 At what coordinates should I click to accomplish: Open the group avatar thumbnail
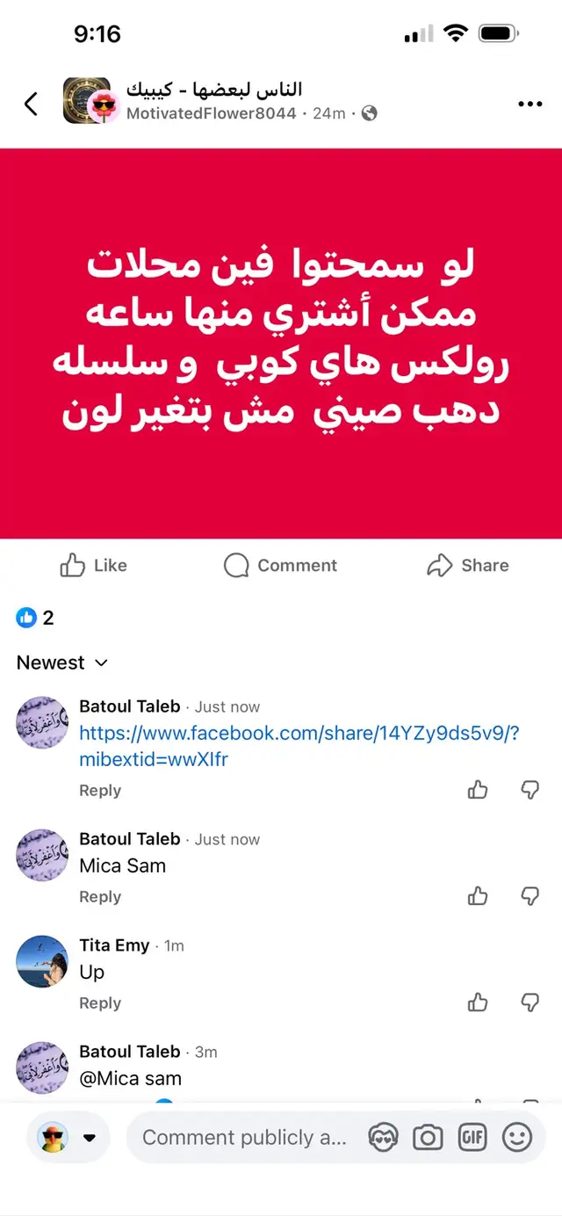coord(86,100)
